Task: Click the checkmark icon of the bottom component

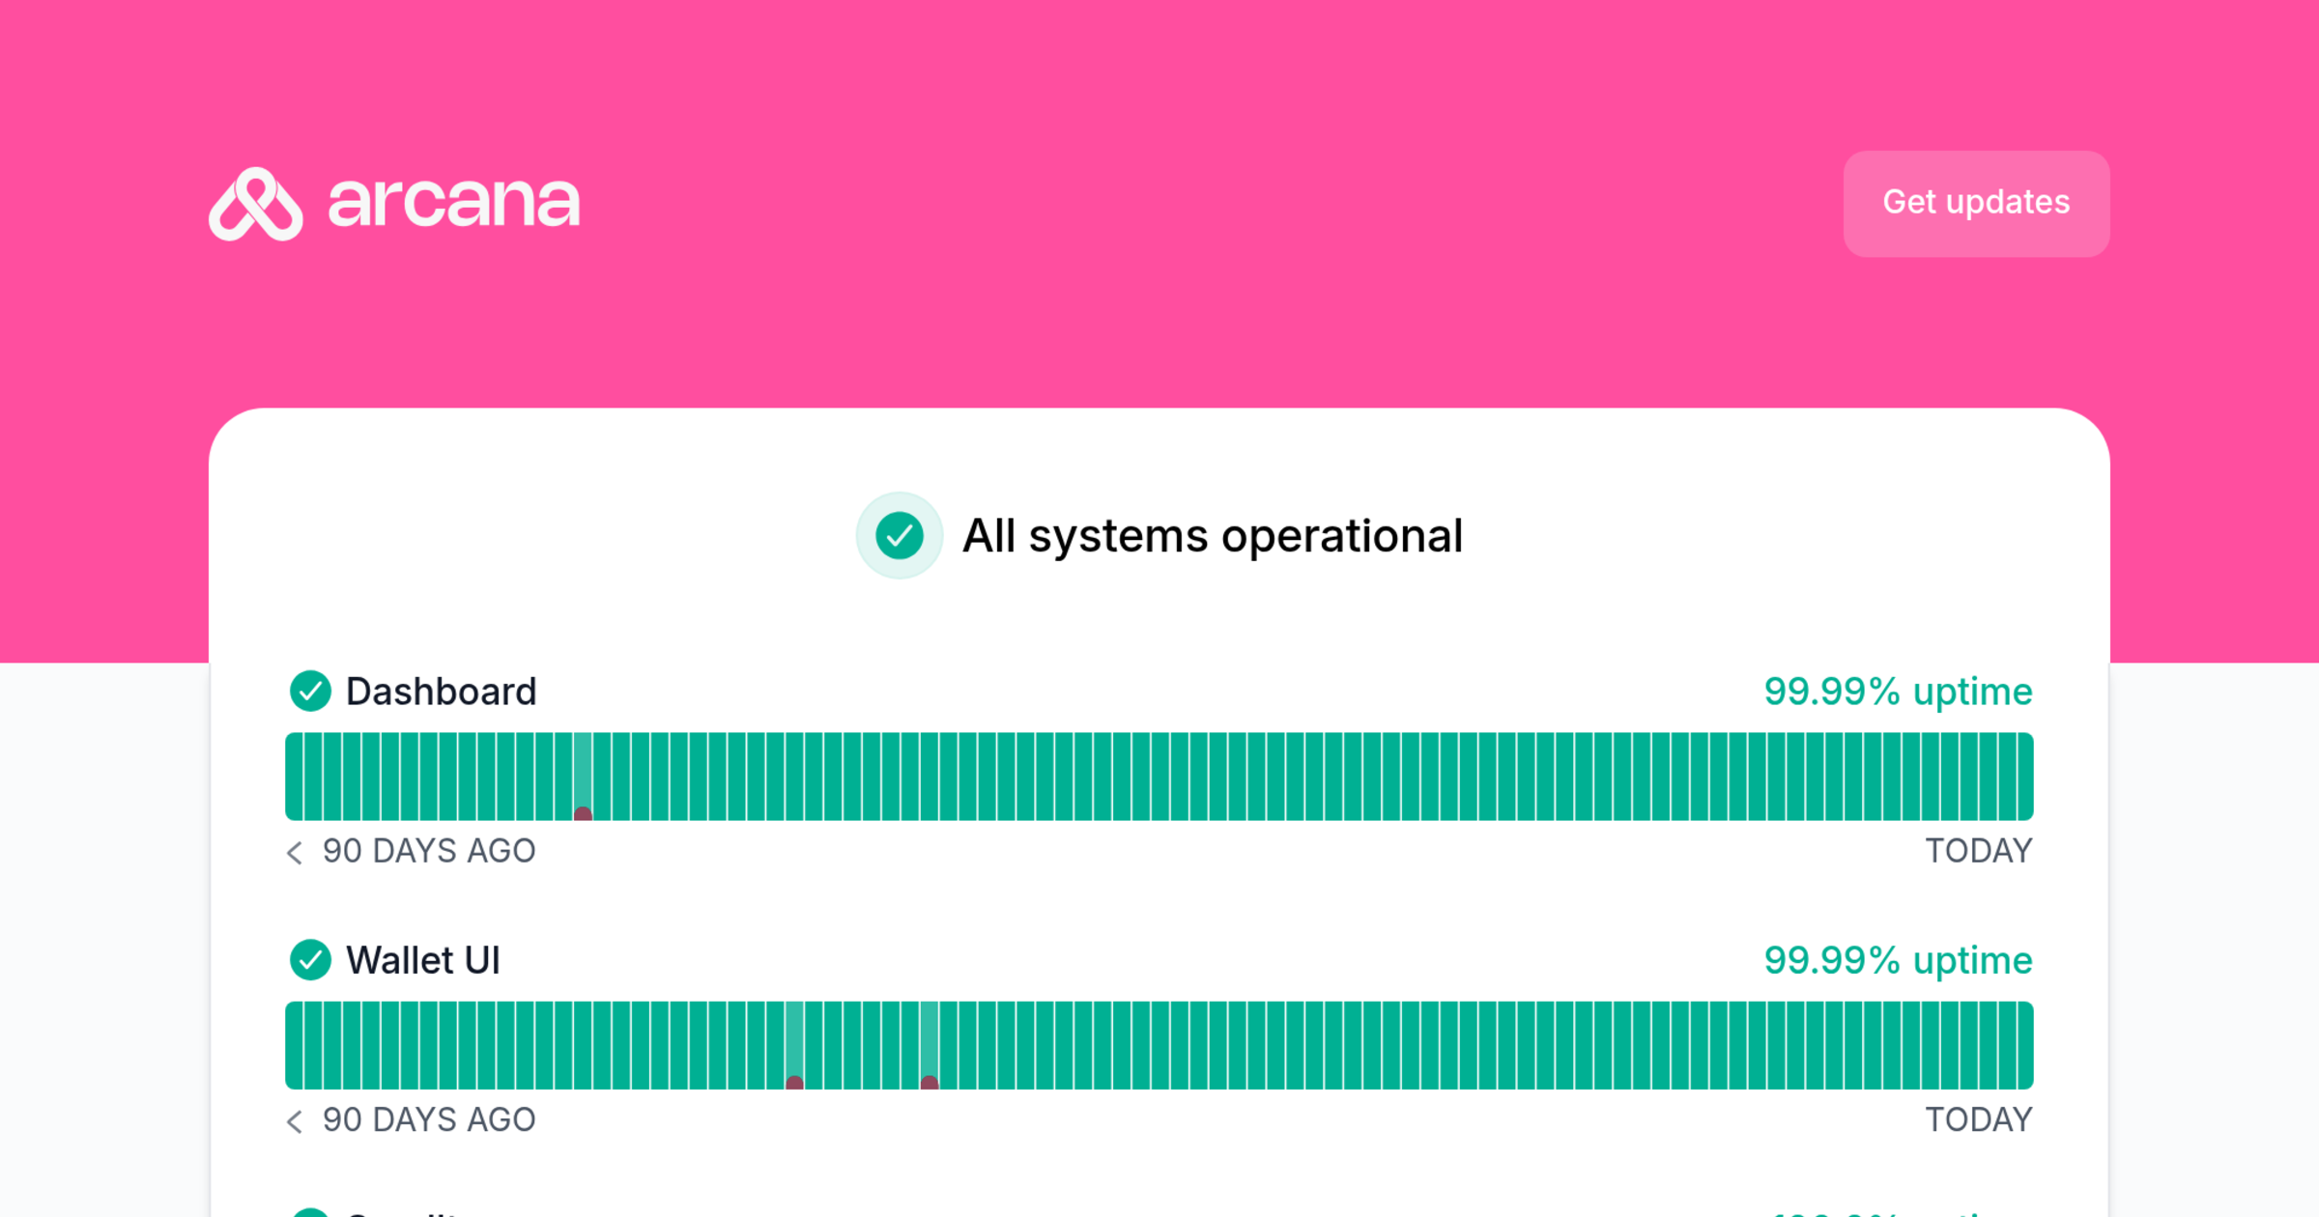Action: tap(310, 1212)
